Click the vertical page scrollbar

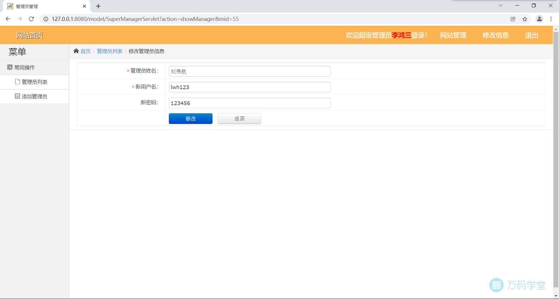click(556, 160)
